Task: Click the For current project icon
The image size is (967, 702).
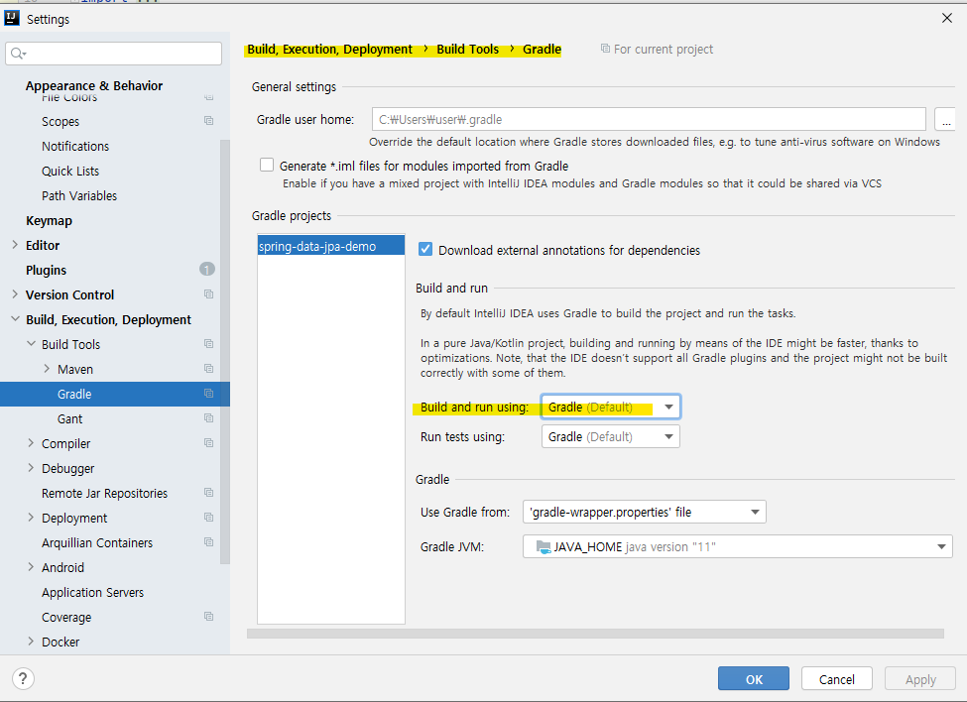Action: pyautogui.click(x=606, y=48)
